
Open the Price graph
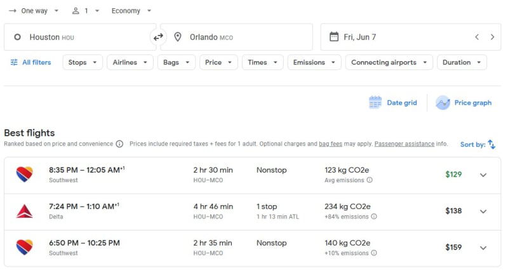(464, 103)
